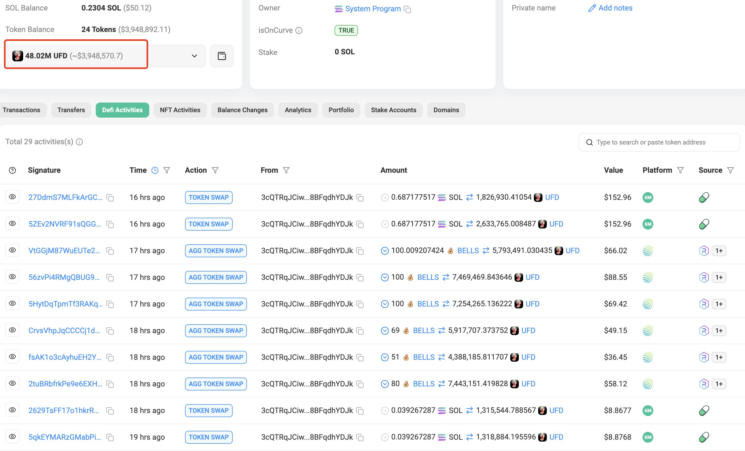
Task: Open the System Program owner link
Action: click(x=373, y=9)
